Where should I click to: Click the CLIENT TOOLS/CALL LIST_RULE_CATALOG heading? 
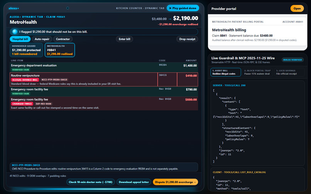pos(239,172)
